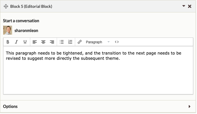Image resolution: width=197 pixels, height=114 pixels.
Task: Click into the conversation text area
Action: pos(98,70)
